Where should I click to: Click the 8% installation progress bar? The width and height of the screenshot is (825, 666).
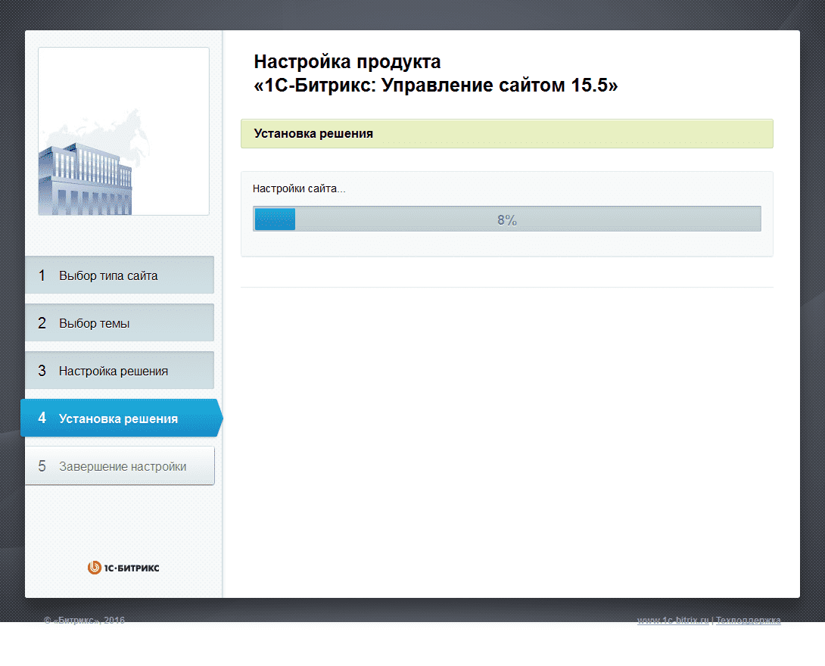coord(507,219)
